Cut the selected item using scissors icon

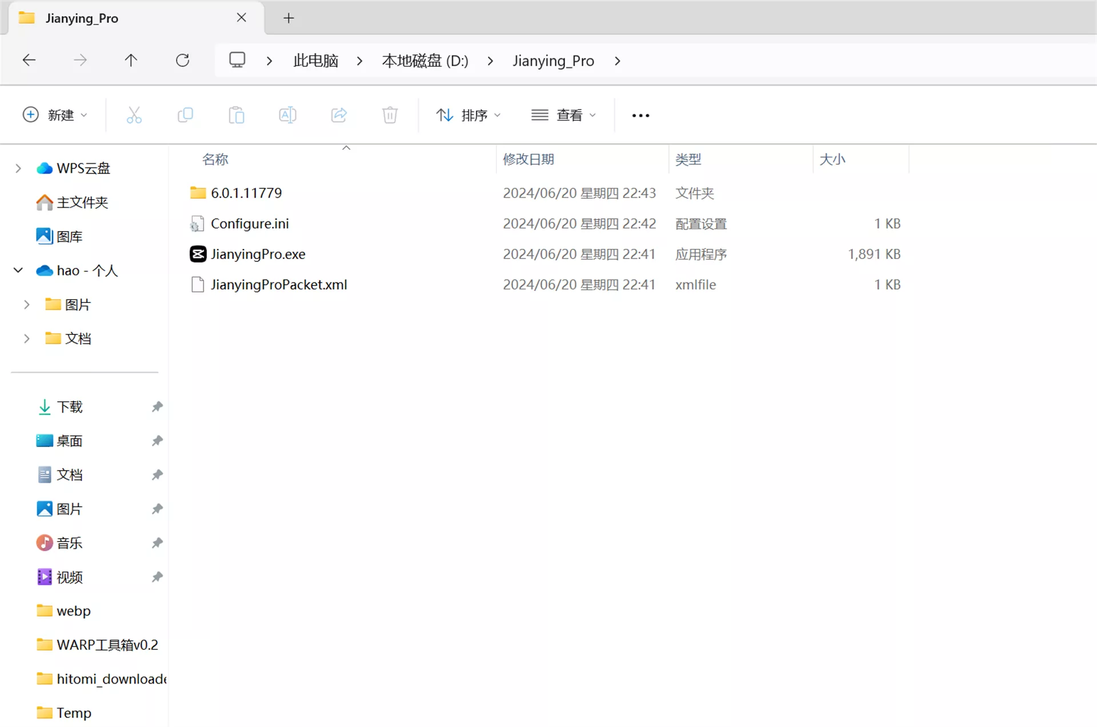pyautogui.click(x=134, y=115)
